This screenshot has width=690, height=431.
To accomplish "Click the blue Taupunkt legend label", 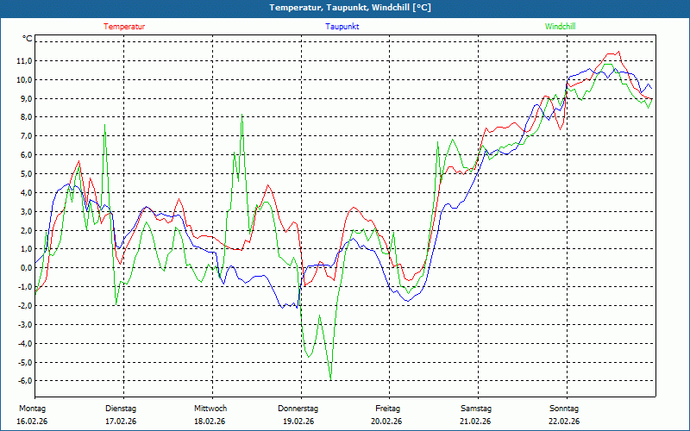I will 342,27.
